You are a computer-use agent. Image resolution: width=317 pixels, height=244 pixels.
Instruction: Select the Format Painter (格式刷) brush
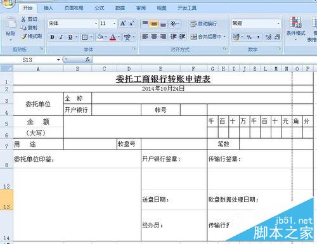click(23, 36)
